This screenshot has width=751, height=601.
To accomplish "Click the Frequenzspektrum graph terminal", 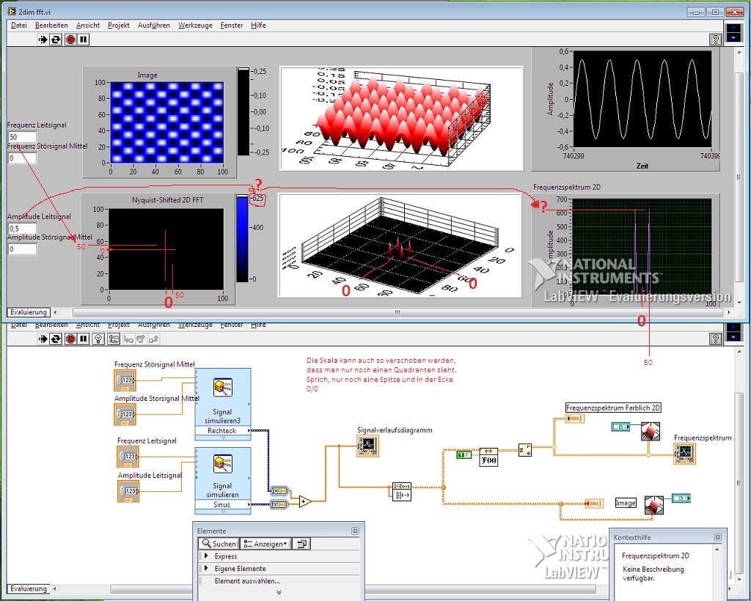I will coord(684,453).
